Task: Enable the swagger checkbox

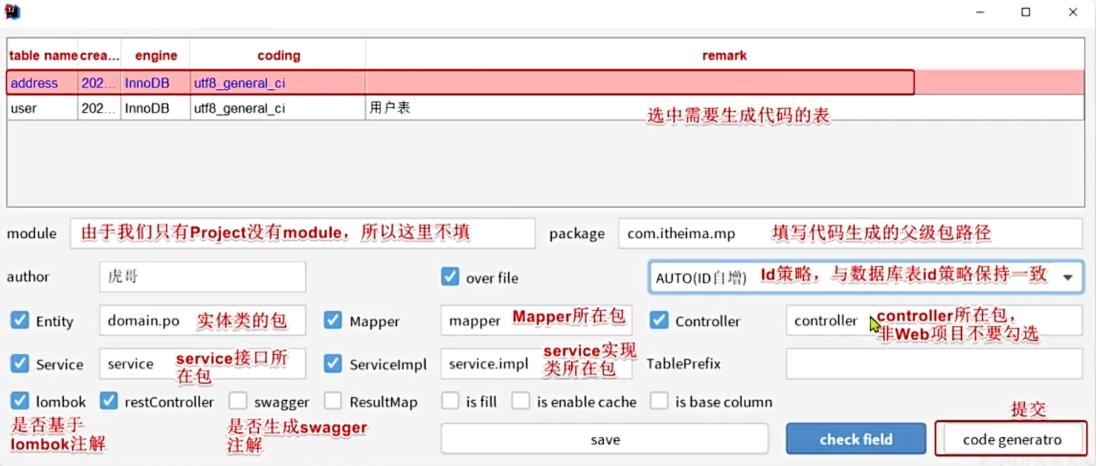Action: pyautogui.click(x=238, y=401)
